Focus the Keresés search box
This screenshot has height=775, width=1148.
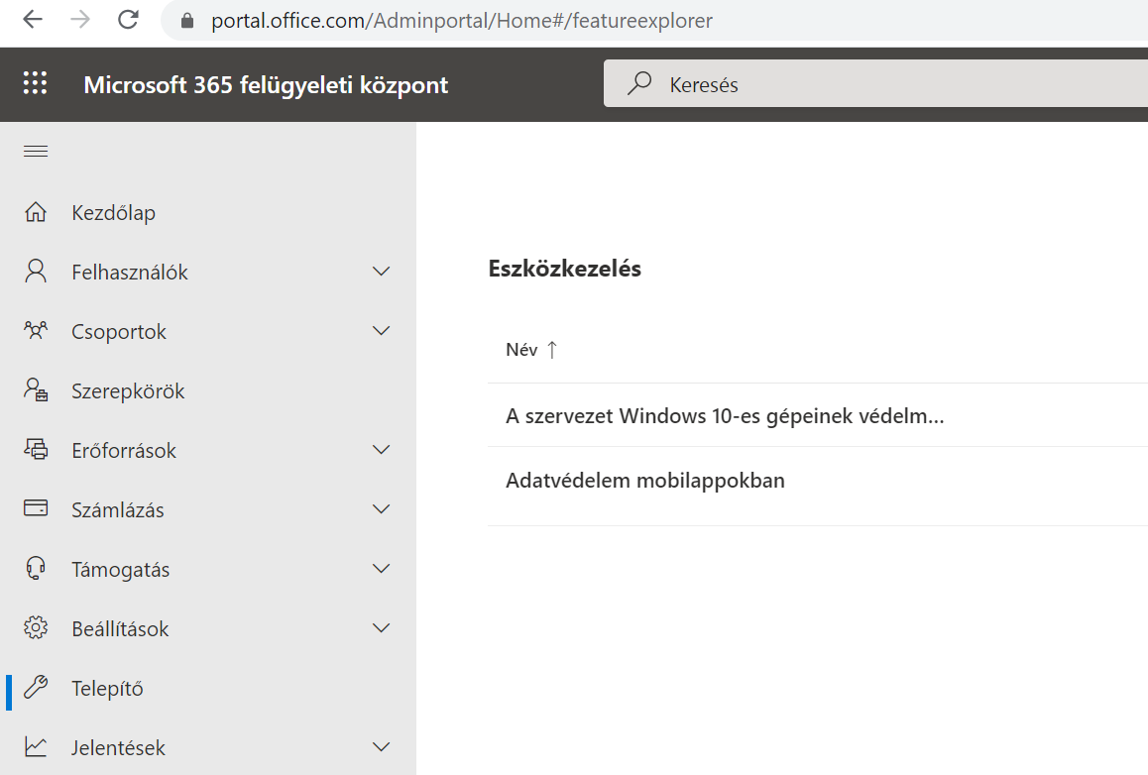[x=875, y=84]
